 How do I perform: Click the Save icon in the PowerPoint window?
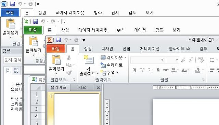(59, 40)
